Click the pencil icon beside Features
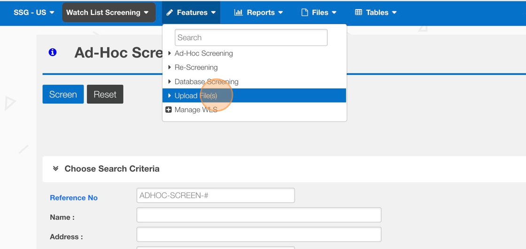526x249 pixels. click(x=170, y=13)
